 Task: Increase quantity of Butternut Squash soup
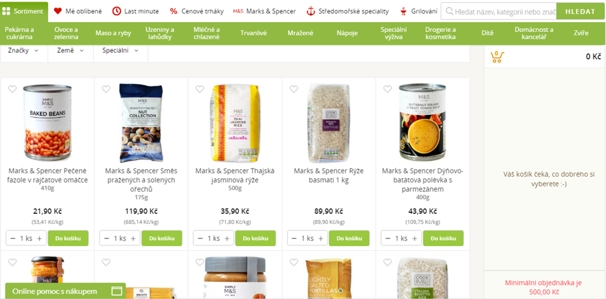[x=414, y=238]
